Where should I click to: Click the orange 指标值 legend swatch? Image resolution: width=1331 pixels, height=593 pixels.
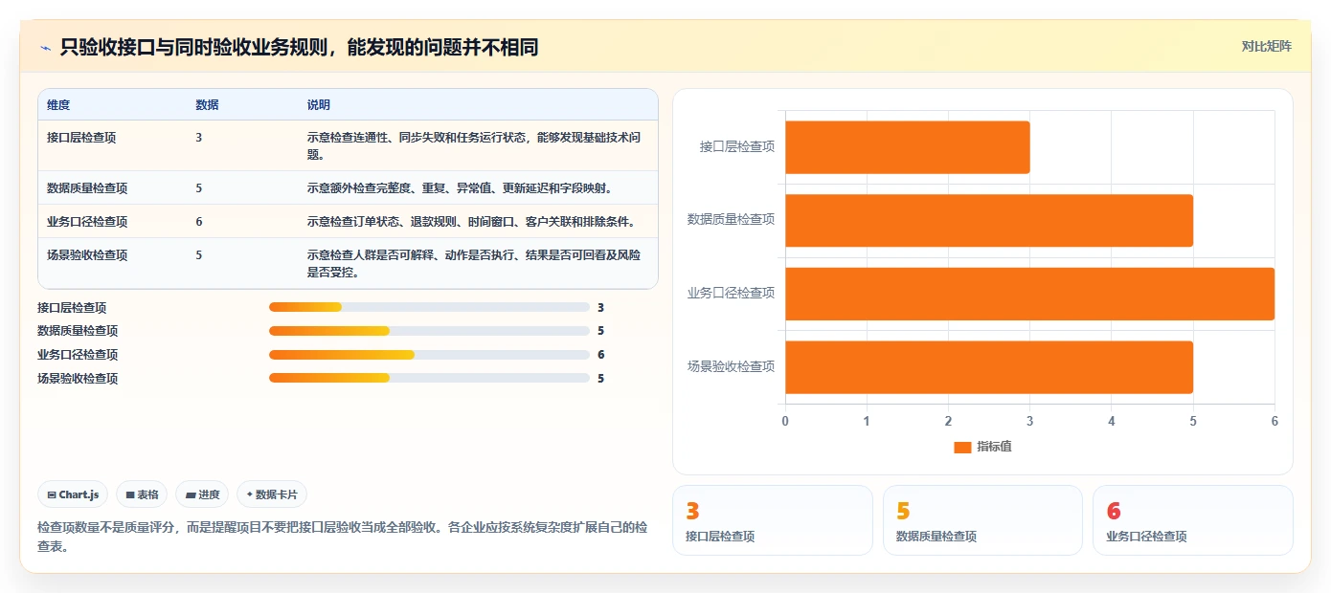[962, 447]
